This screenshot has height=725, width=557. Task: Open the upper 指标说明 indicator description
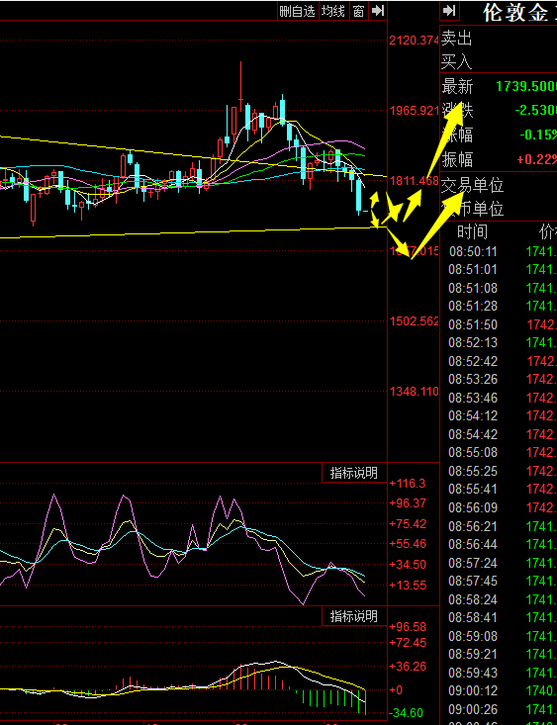[x=354, y=473]
